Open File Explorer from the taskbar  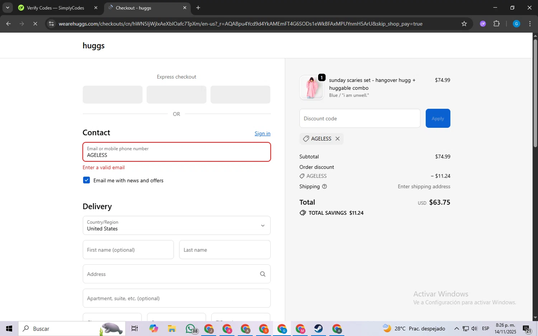[171, 328]
